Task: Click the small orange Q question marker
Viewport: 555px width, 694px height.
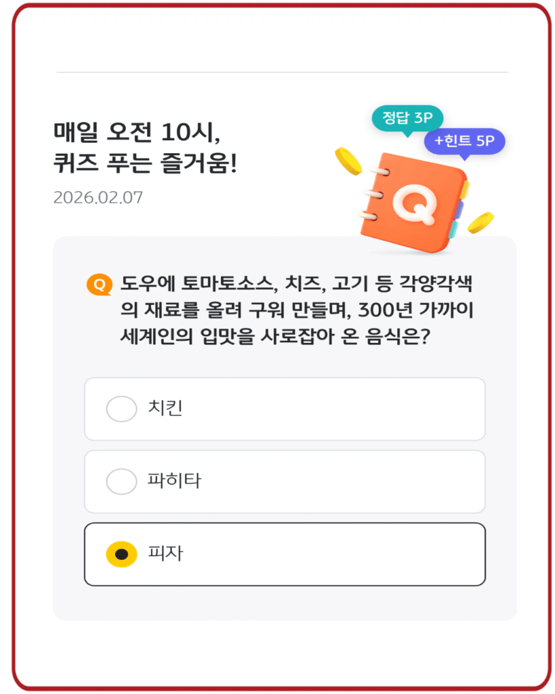Action: (x=99, y=285)
